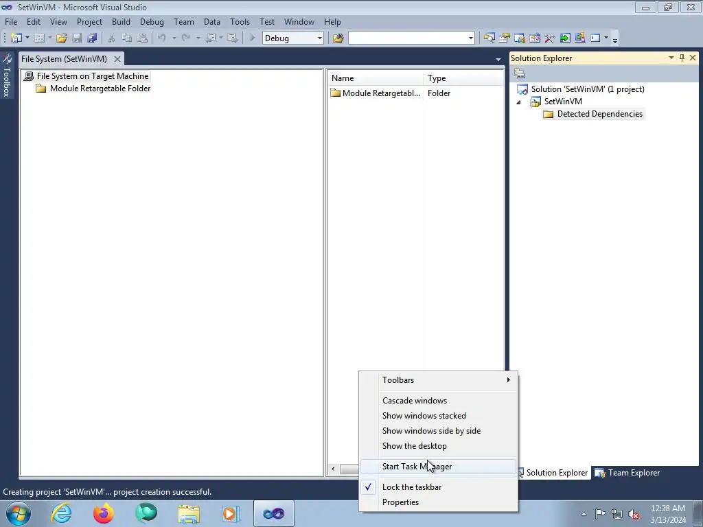Open the Find combo box dropdown arrow
The width and height of the screenshot is (703, 527).
tap(470, 38)
